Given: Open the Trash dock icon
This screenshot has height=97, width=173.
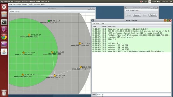Looking at the screenshot, I should pyautogui.click(x=4, y=93).
